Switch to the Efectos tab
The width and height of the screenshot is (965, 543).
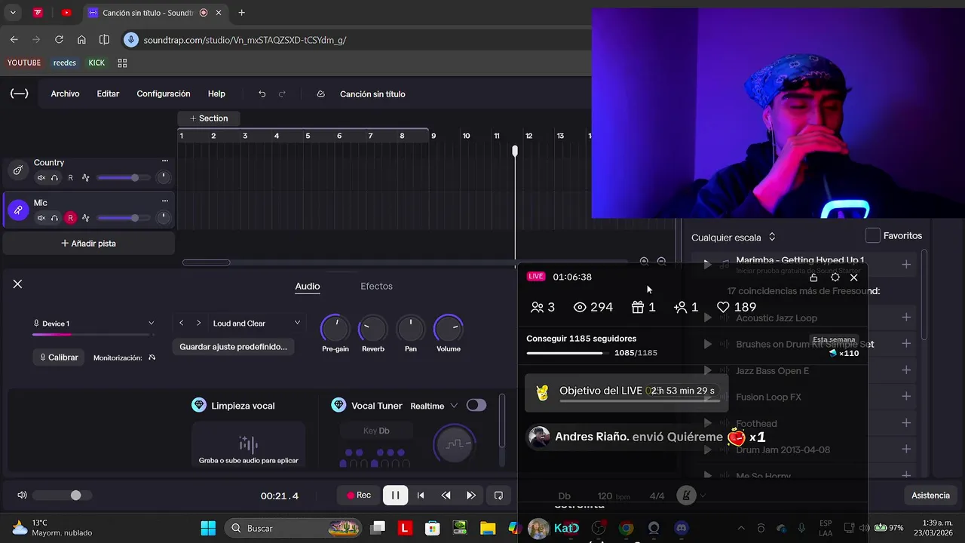pyautogui.click(x=376, y=286)
